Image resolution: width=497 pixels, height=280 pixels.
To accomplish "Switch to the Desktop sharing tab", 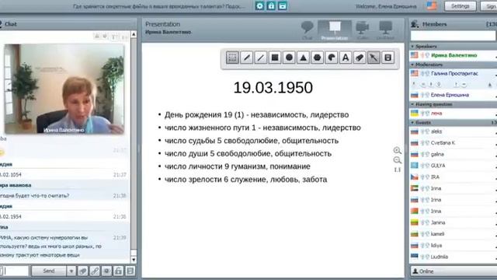I will click(x=386, y=30).
